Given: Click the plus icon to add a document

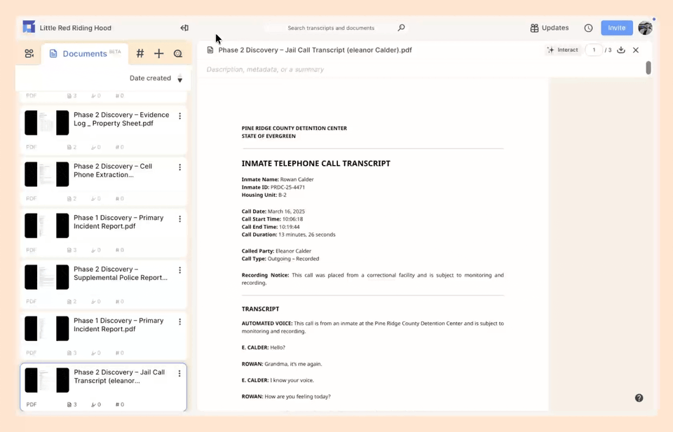Looking at the screenshot, I should point(159,53).
